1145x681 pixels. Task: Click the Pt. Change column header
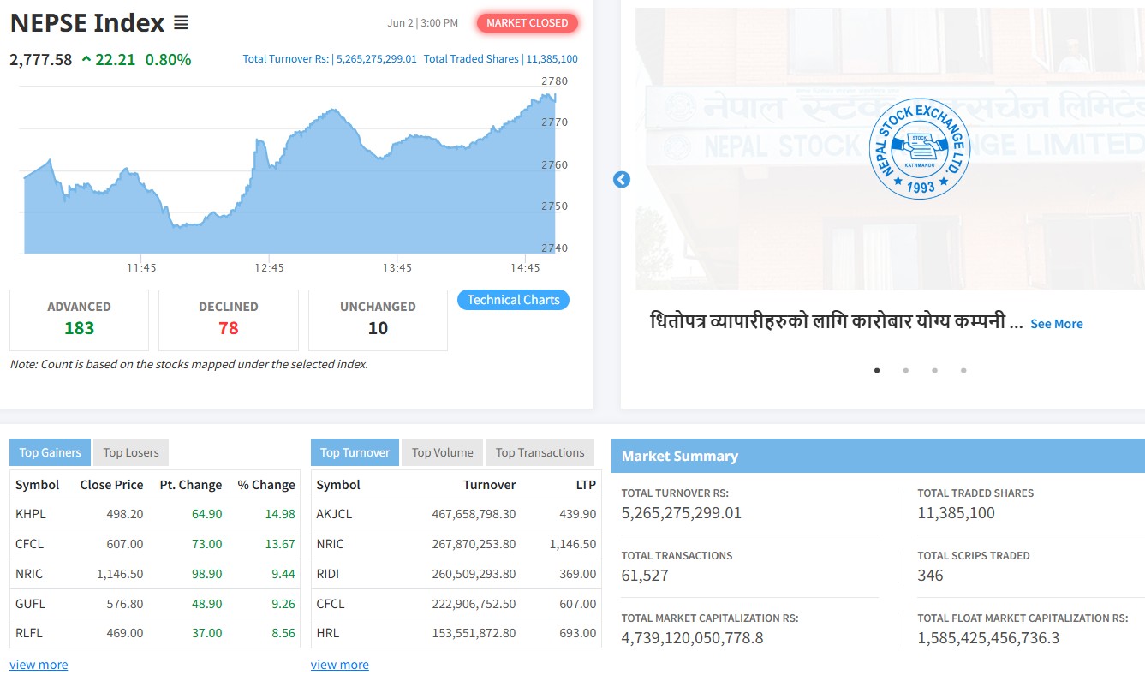(x=191, y=485)
